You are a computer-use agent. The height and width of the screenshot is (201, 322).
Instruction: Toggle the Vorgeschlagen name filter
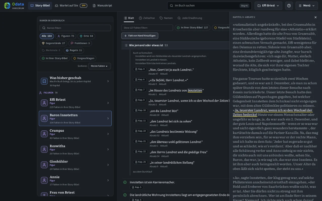pos(84,58)
